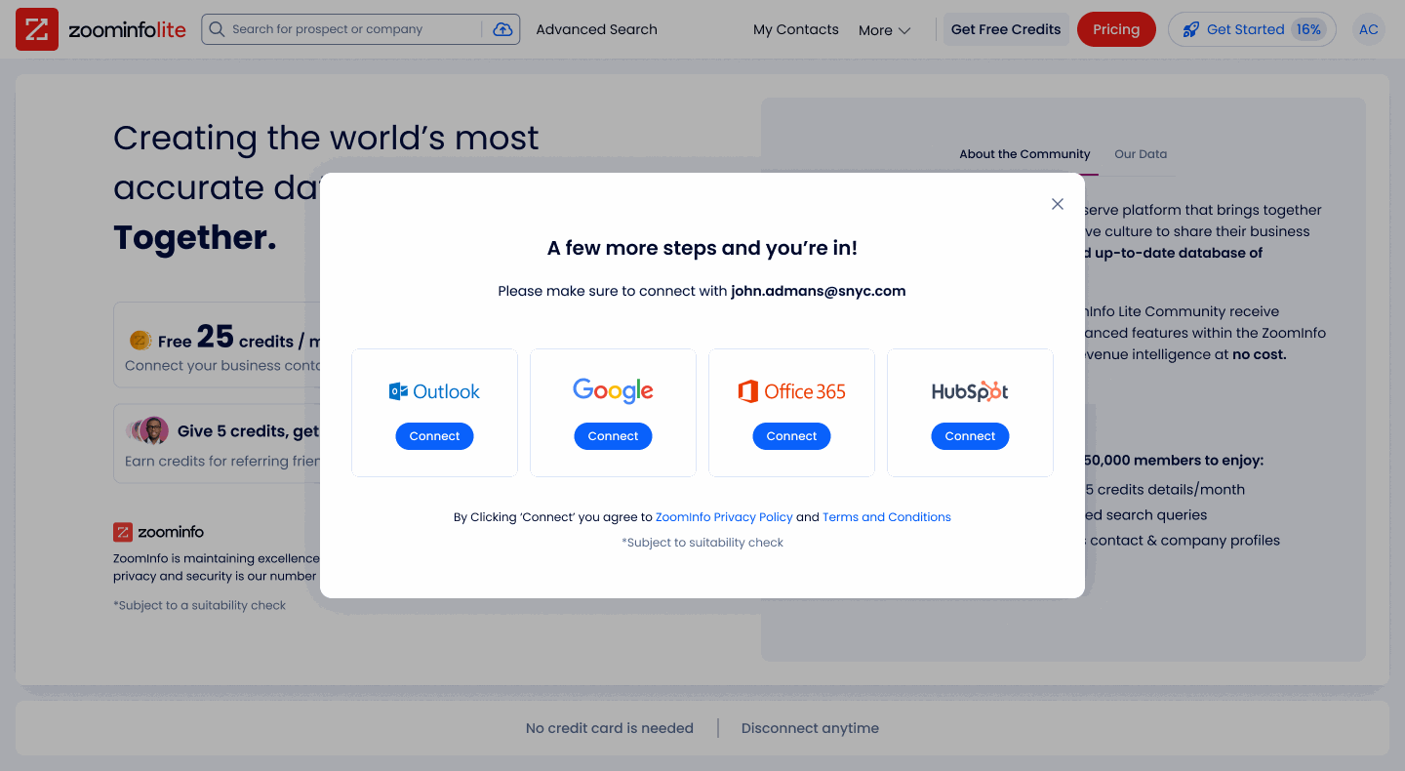Connect with HubSpot
Viewport: 1405px width, 771px height.
click(x=970, y=436)
